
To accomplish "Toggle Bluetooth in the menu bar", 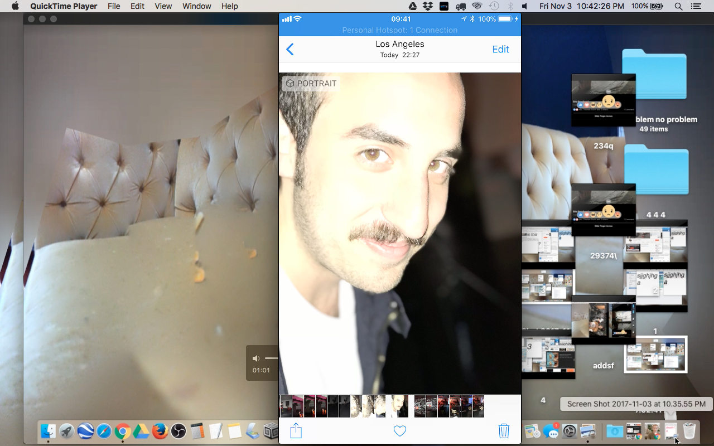I will point(509,6).
